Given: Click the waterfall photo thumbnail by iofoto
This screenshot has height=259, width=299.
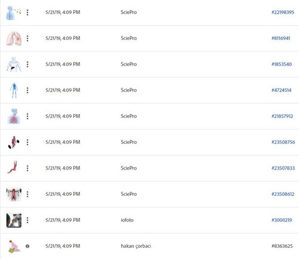Looking at the screenshot, I should pos(14,220).
